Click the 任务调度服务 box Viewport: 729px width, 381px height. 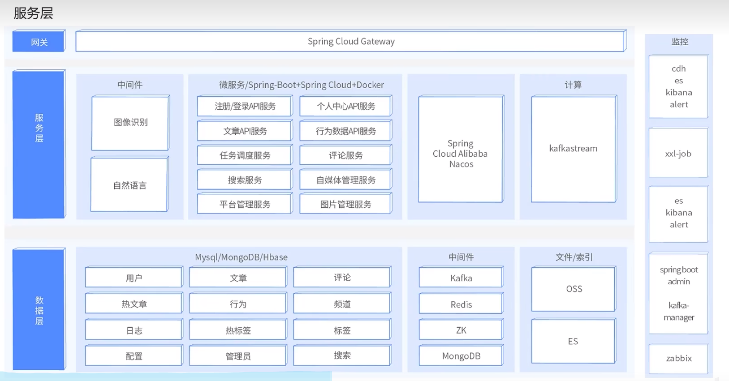[x=245, y=155]
